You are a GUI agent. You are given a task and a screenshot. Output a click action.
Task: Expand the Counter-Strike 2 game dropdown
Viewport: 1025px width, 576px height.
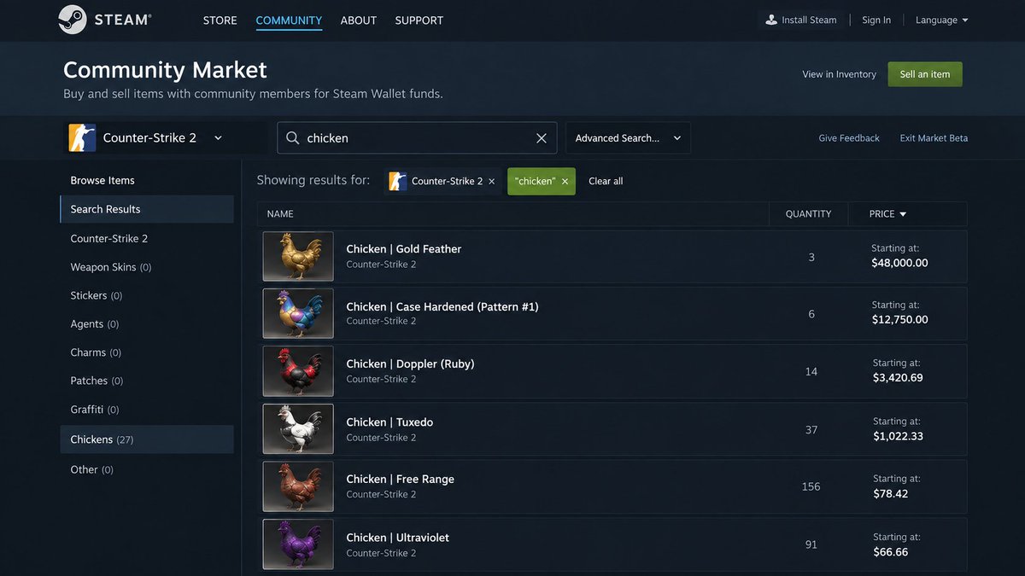pyautogui.click(x=218, y=138)
